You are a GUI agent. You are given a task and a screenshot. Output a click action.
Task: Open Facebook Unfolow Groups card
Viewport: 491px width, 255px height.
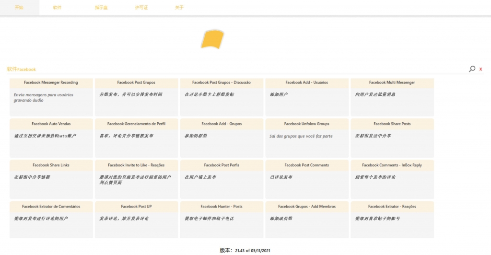(306, 138)
